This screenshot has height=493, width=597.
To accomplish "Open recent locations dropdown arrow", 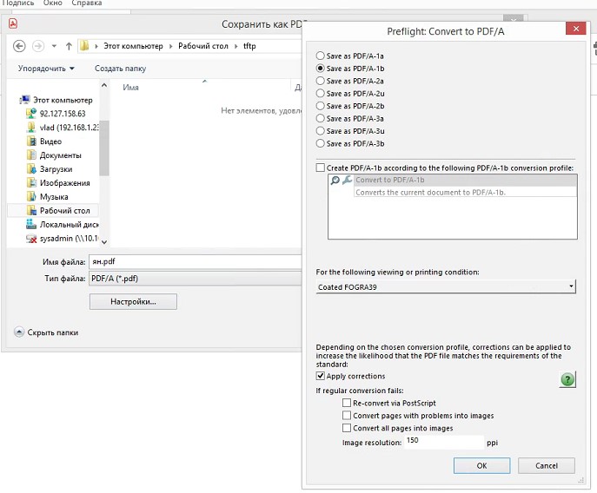I will click(54, 46).
